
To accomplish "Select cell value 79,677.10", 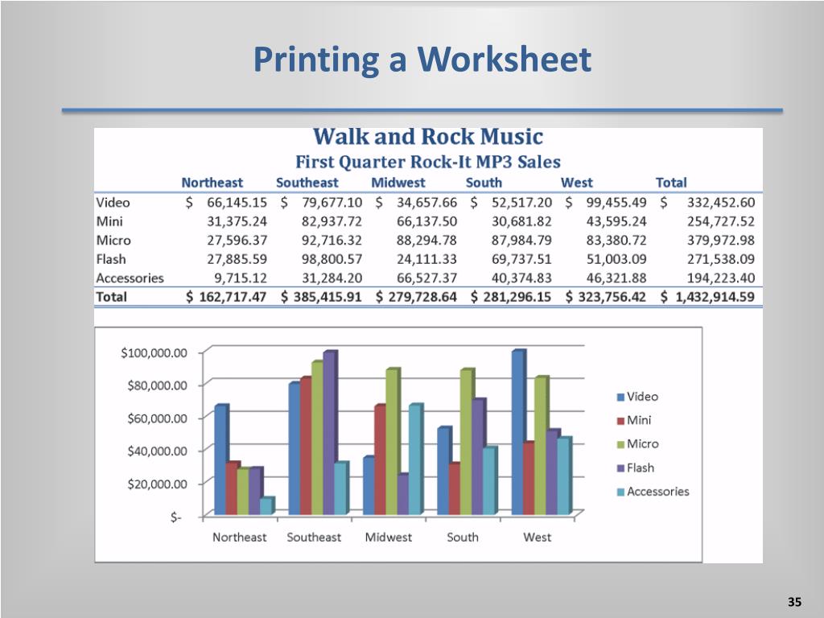I will (332, 202).
